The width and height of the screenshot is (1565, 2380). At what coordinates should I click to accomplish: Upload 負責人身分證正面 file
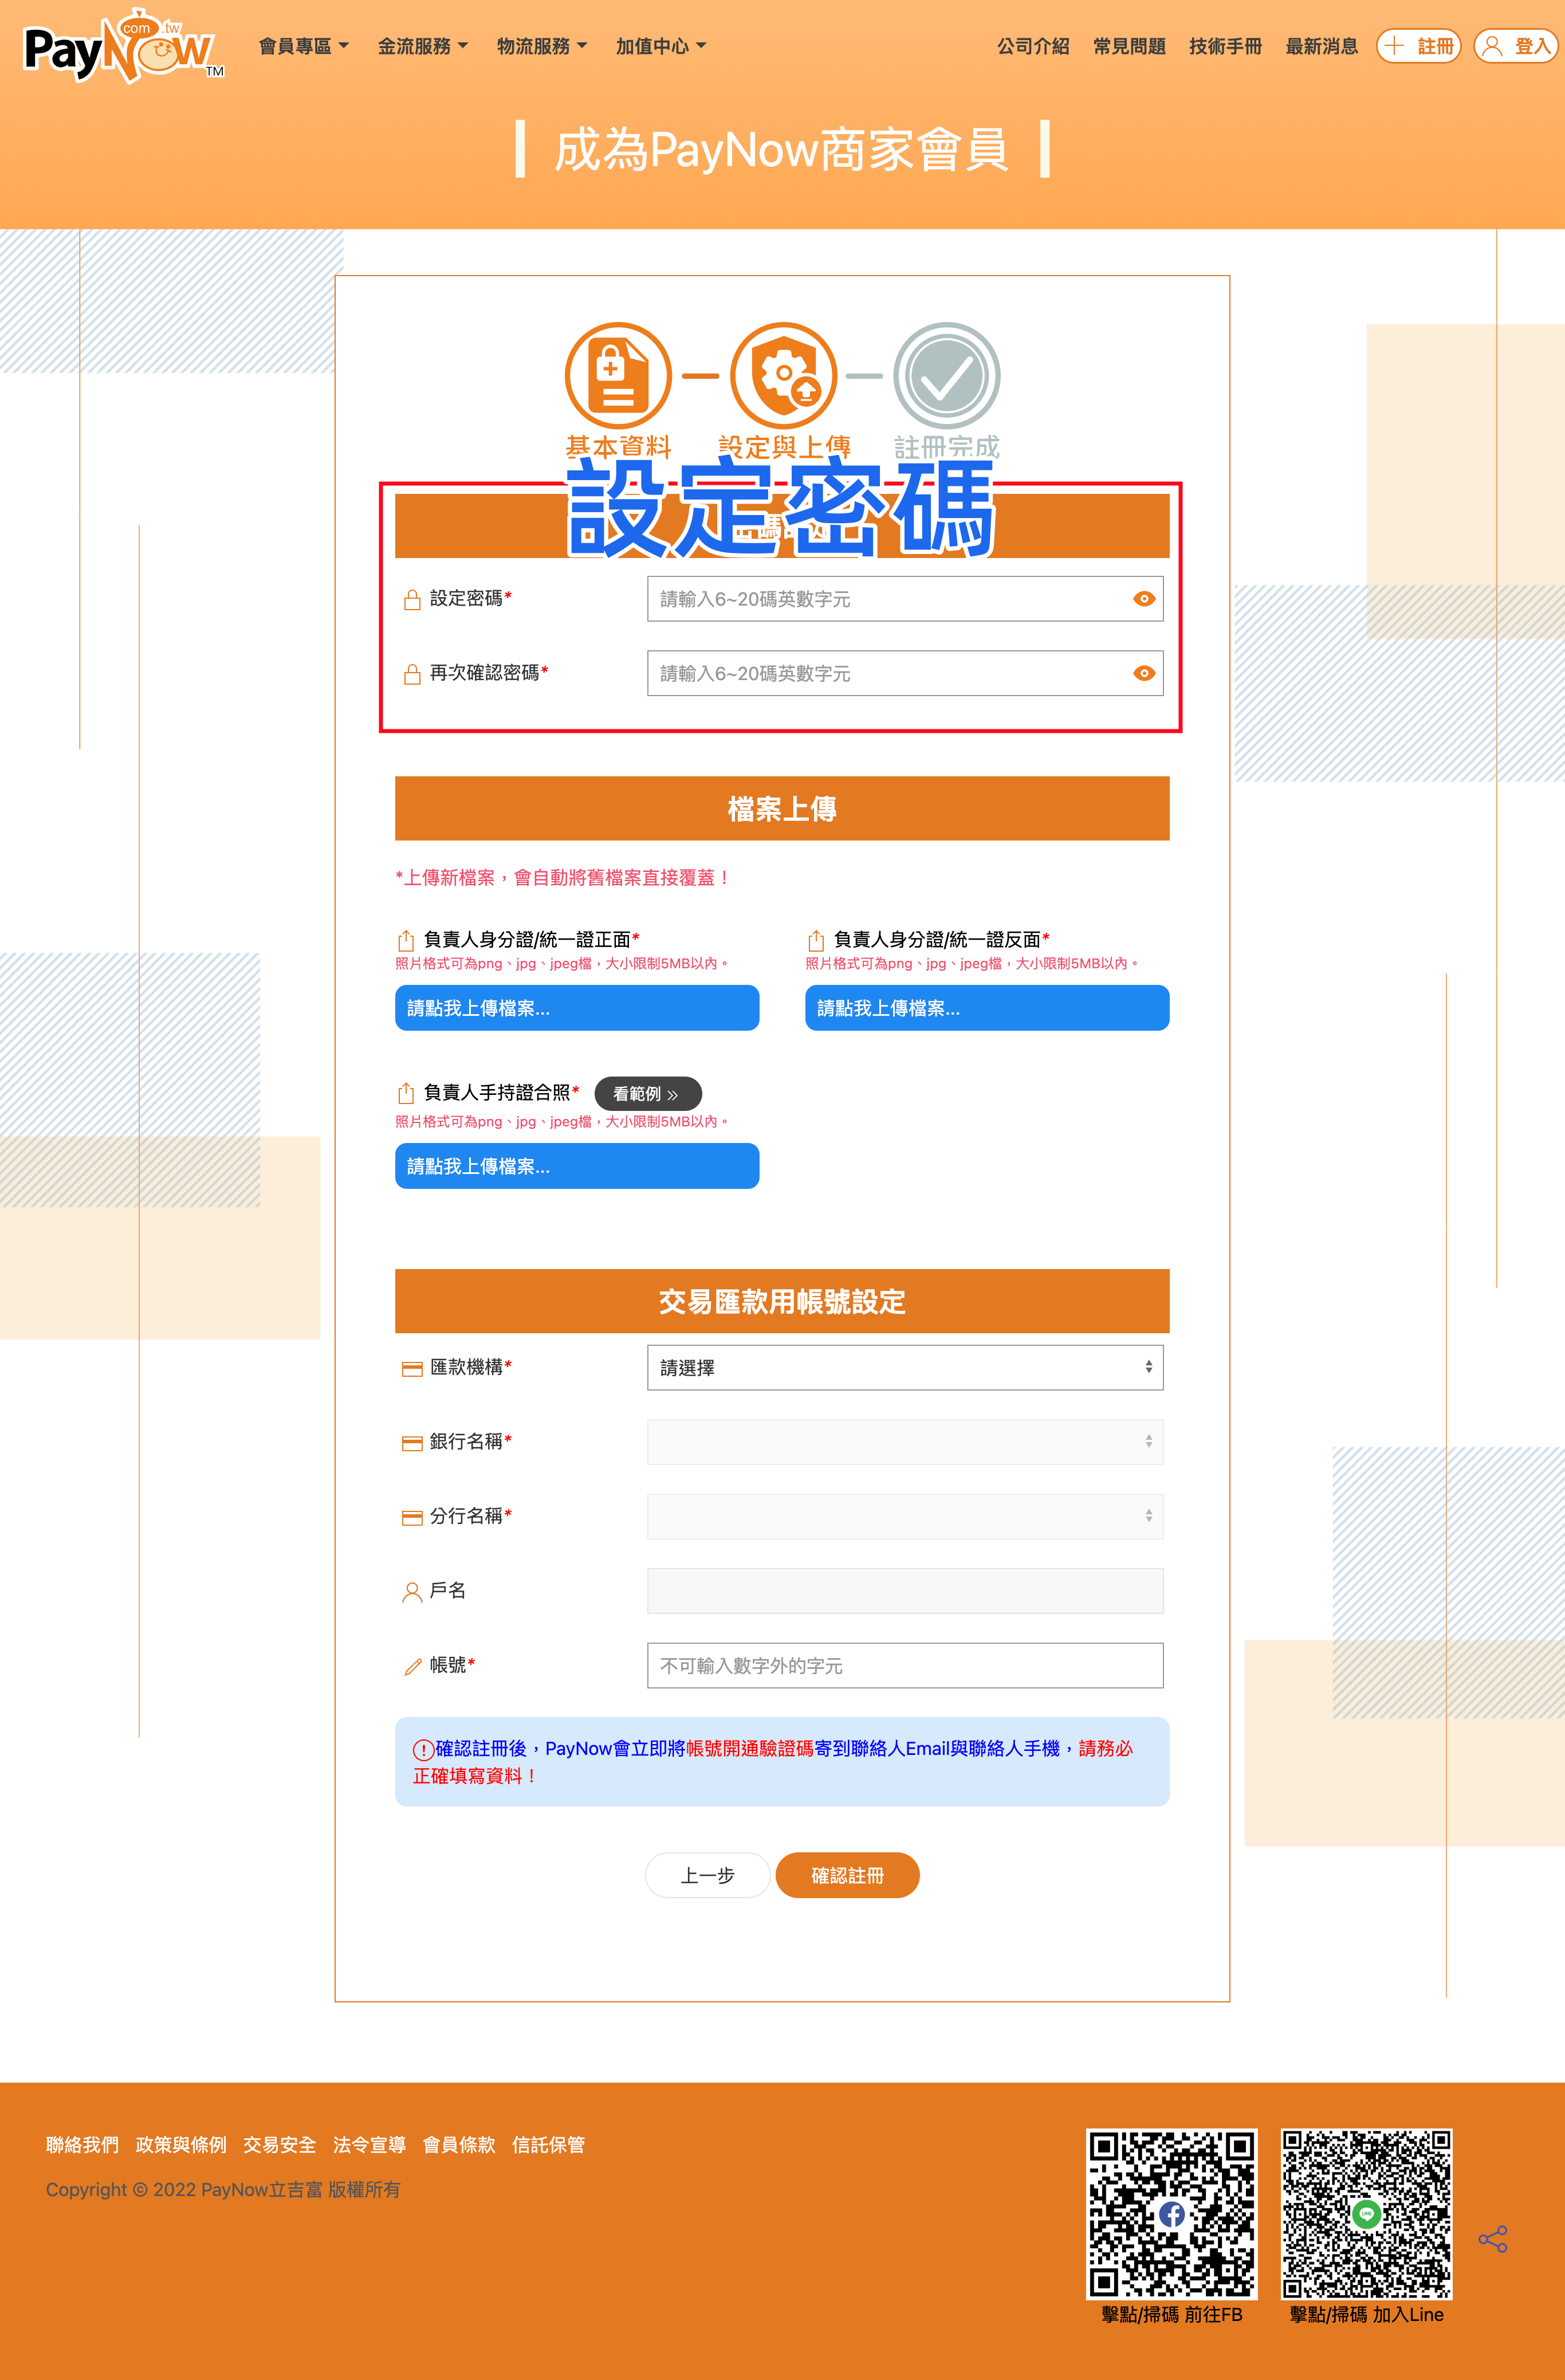pyautogui.click(x=577, y=1008)
